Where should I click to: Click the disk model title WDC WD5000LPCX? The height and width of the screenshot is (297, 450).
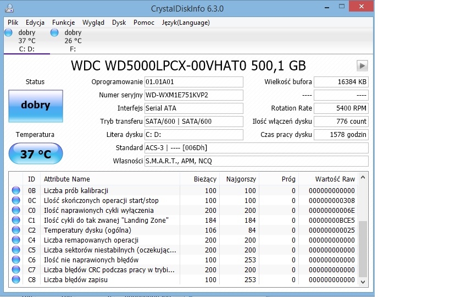coord(188,66)
